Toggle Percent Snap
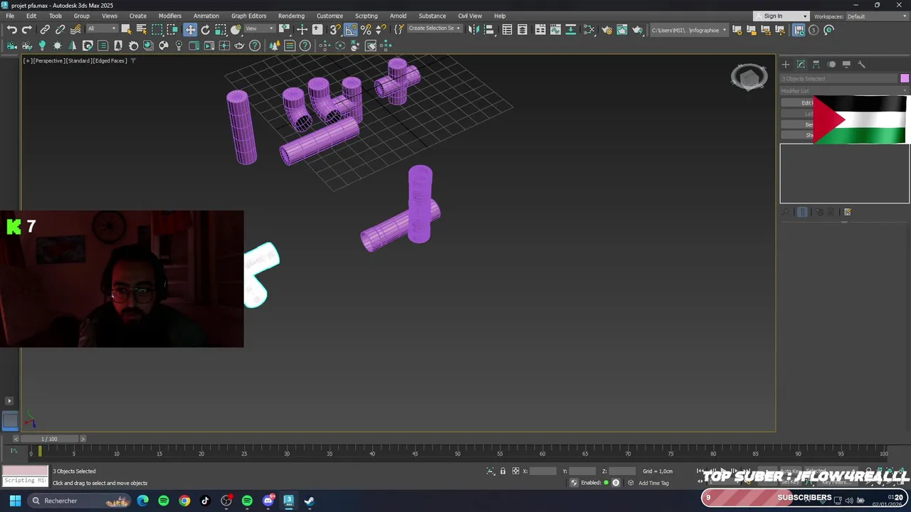 (x=366, y=29)
